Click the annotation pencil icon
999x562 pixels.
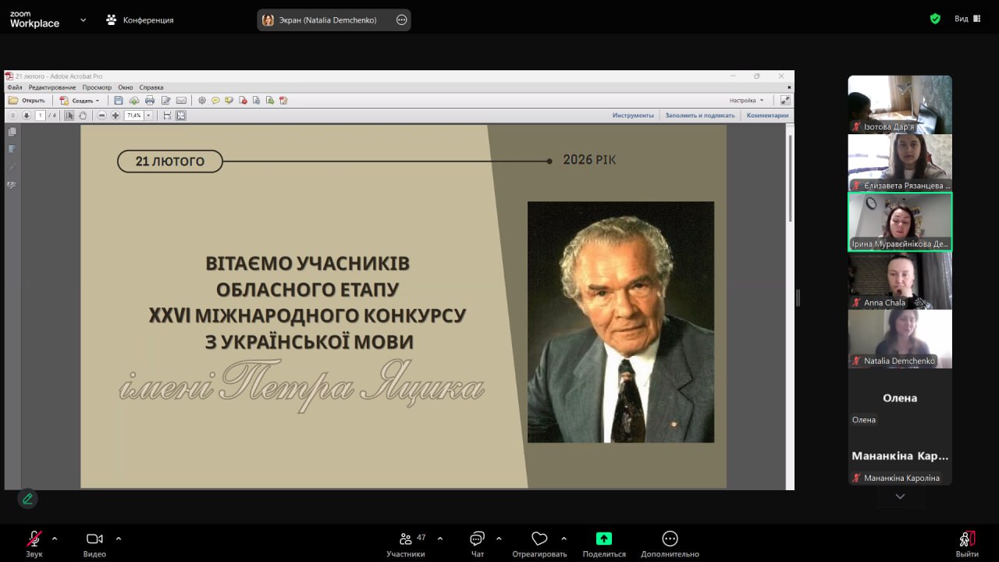[27, 498]
